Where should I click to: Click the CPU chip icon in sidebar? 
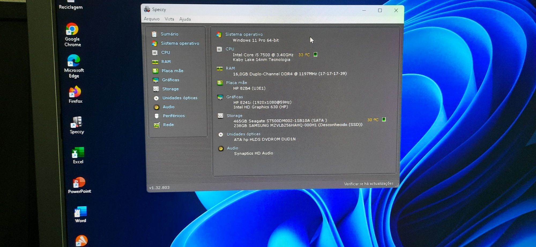click(155, 53)
